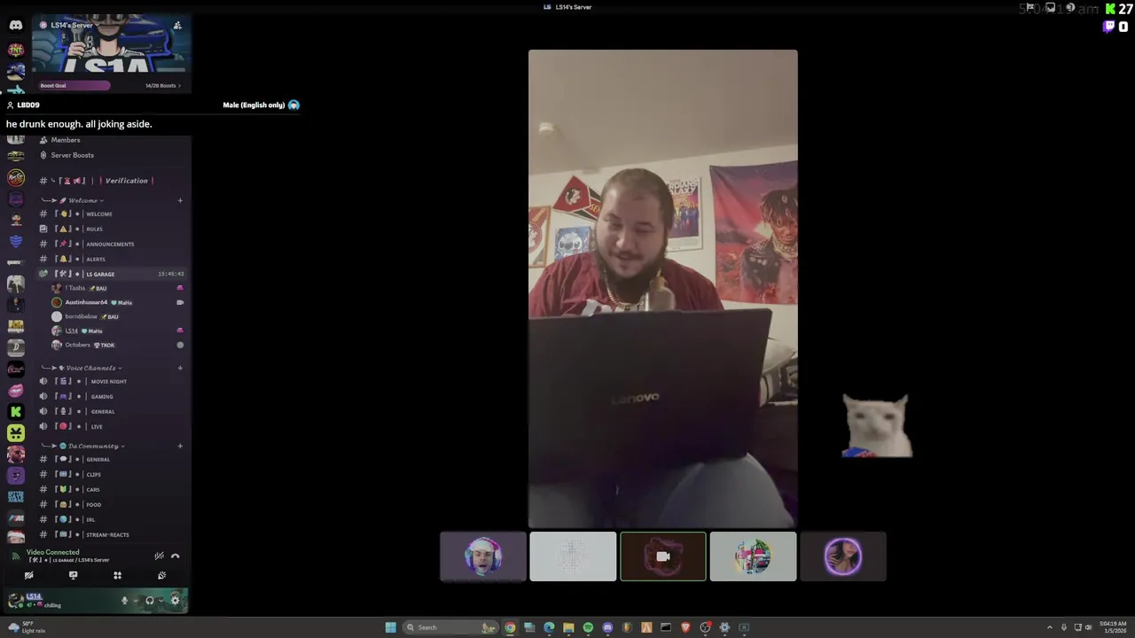Open the ANNOUNCEMENTS channel

[x=111, y=244]
